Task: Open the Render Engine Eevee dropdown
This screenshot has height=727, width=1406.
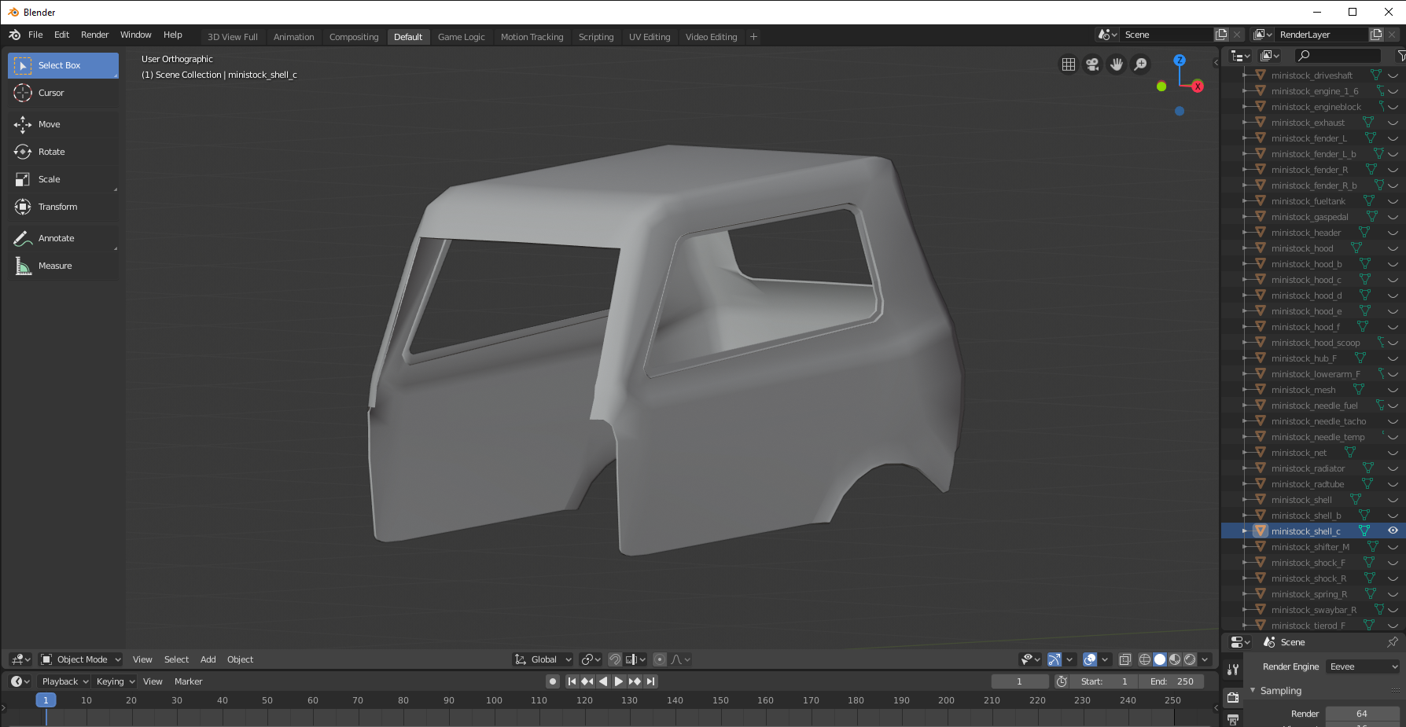Action: [1364, 666]
